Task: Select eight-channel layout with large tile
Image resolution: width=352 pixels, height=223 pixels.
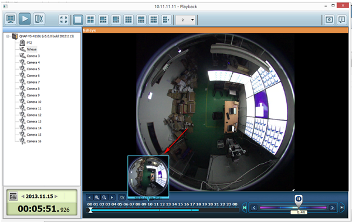Action: tap(116, 20)
